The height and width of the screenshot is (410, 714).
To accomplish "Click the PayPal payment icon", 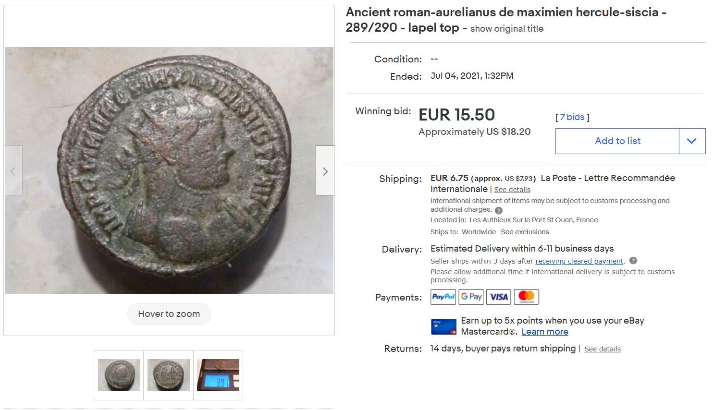I will 443,297.
